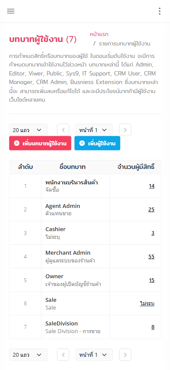
Task: Open the bottom 'หน้าที่ 1' page dropdown
Action: tap(94, 355)
